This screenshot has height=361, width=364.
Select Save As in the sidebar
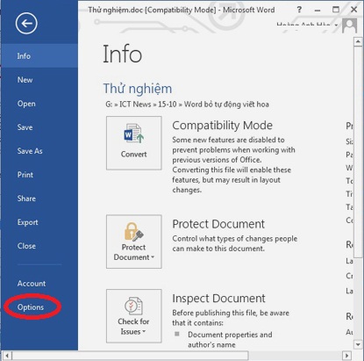pos(39,151)
